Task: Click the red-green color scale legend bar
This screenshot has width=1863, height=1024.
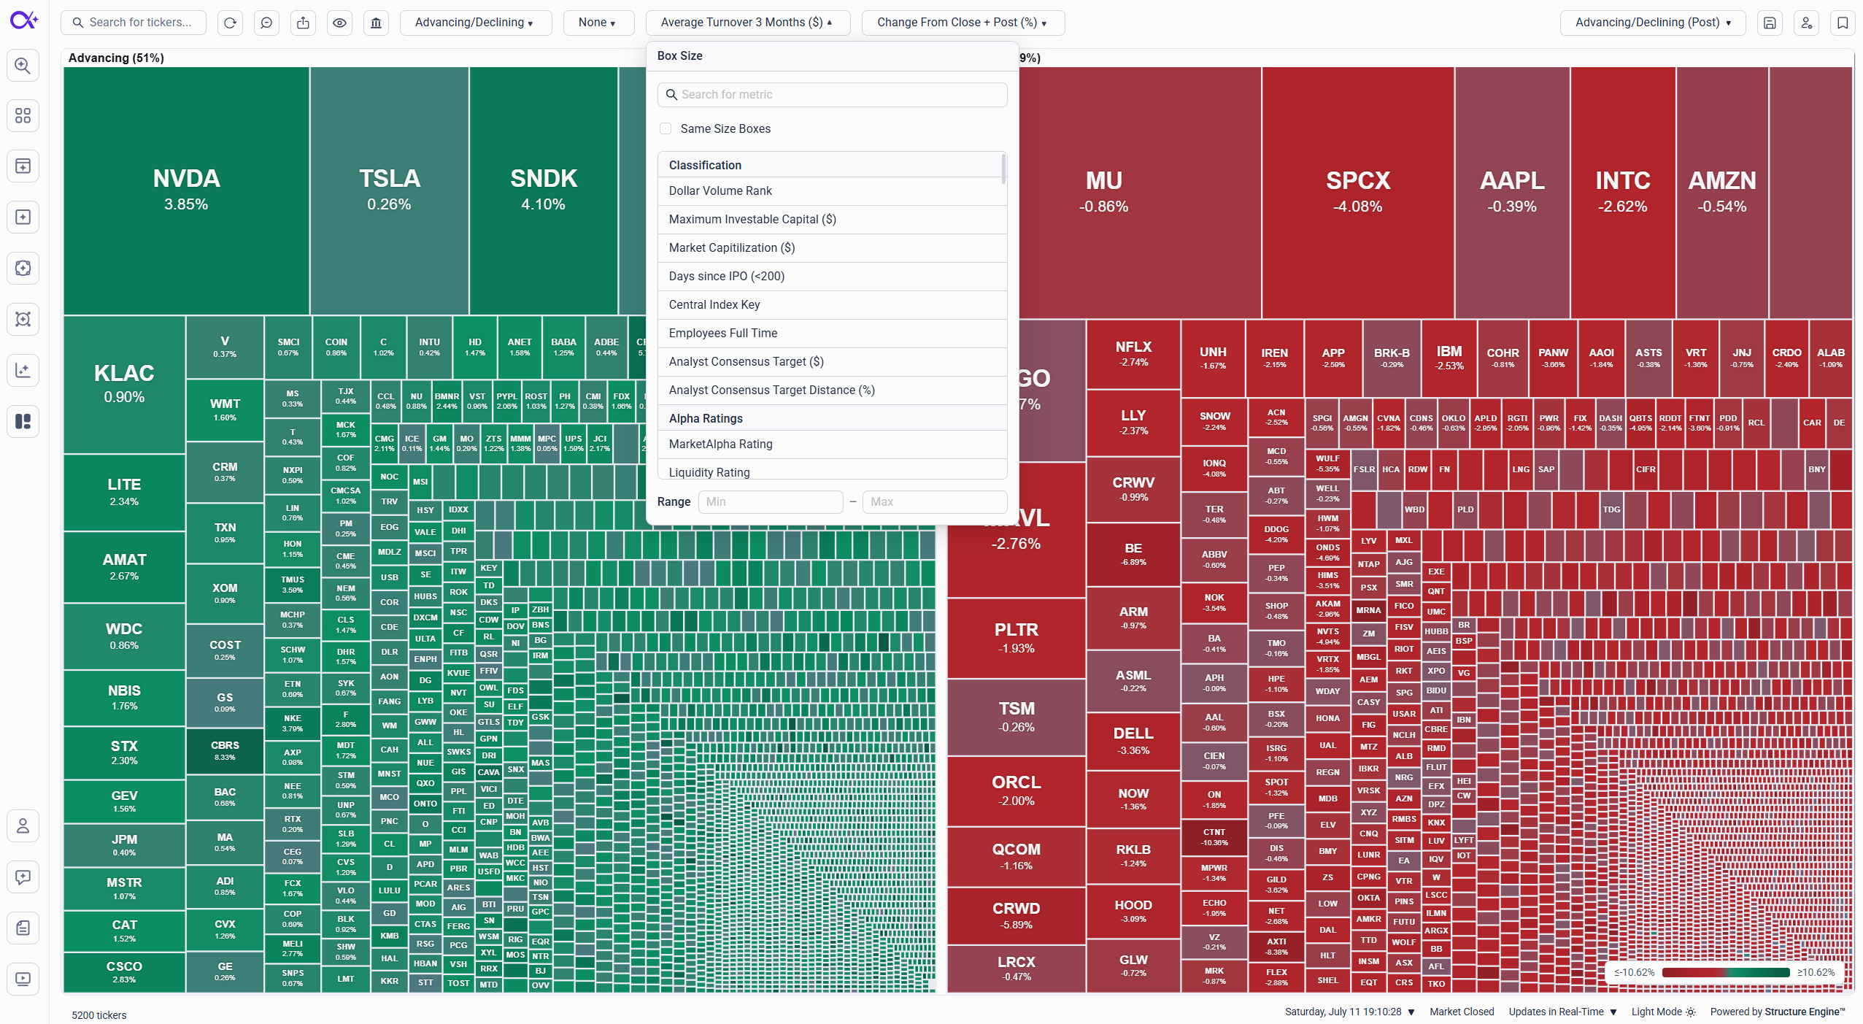Action: pyautogui.click(x=1725, y=972)
